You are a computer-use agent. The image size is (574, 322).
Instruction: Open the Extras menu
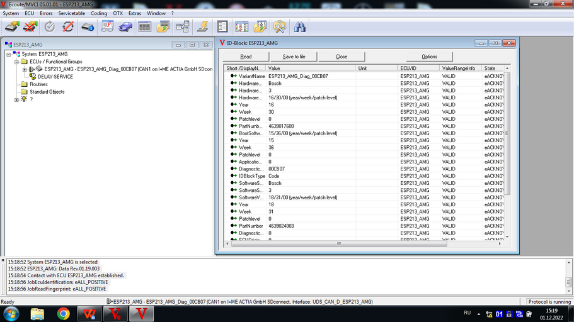tap(135, 13)
